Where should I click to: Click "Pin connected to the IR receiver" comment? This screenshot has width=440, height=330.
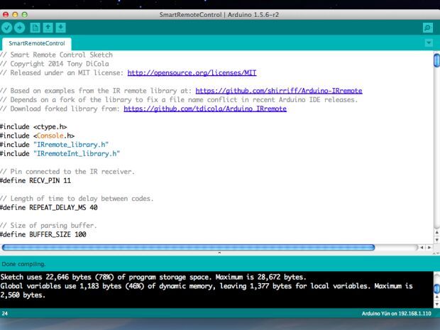click(x=67, y=172)
